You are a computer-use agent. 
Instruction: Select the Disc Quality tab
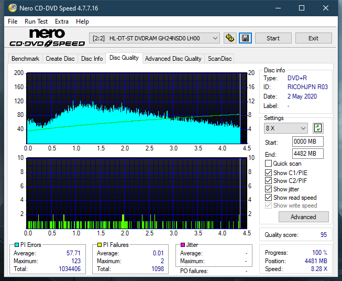click(x=124, y=58)
